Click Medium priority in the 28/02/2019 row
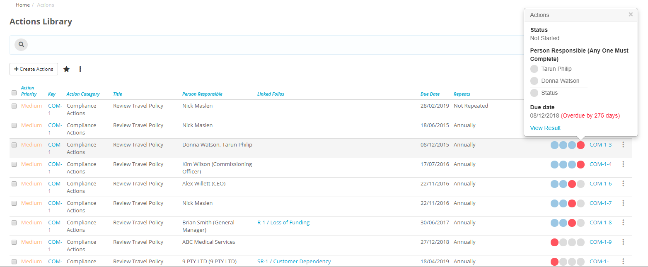Screen dimensions: 648x267 point(31,106)
